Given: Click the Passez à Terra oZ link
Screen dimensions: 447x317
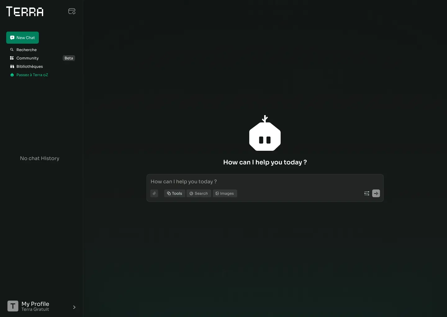Looking at the screenshot, I should pos(32,75).
